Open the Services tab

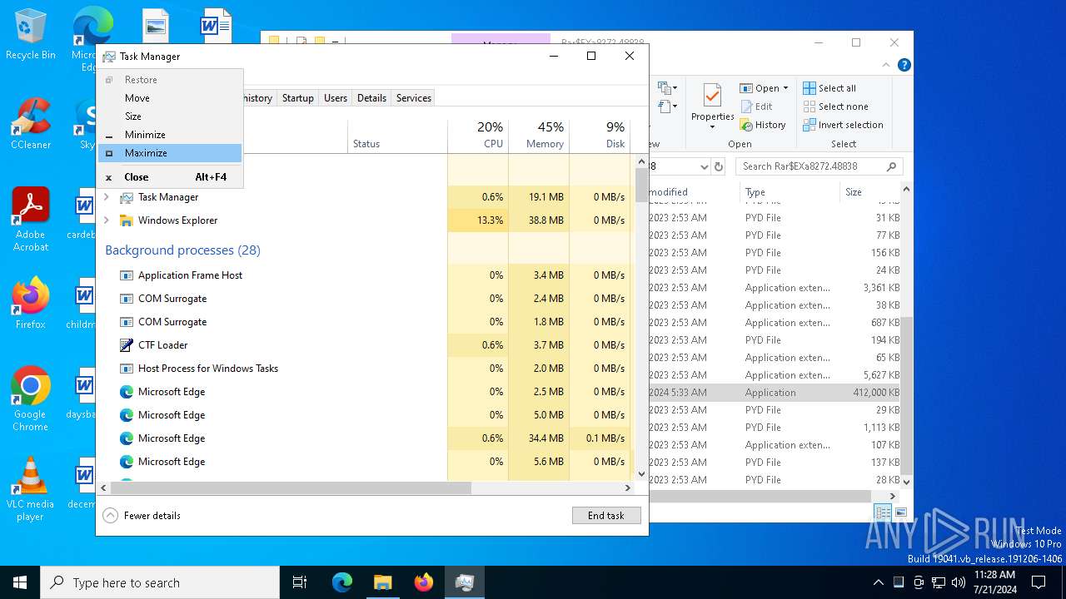click(x=414, y=98)
